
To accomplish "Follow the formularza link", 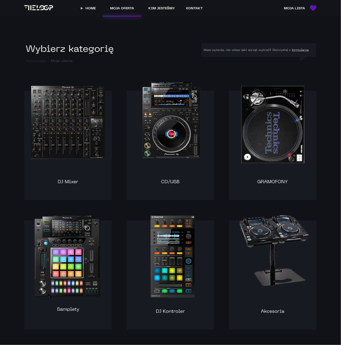I will (300, 50).
